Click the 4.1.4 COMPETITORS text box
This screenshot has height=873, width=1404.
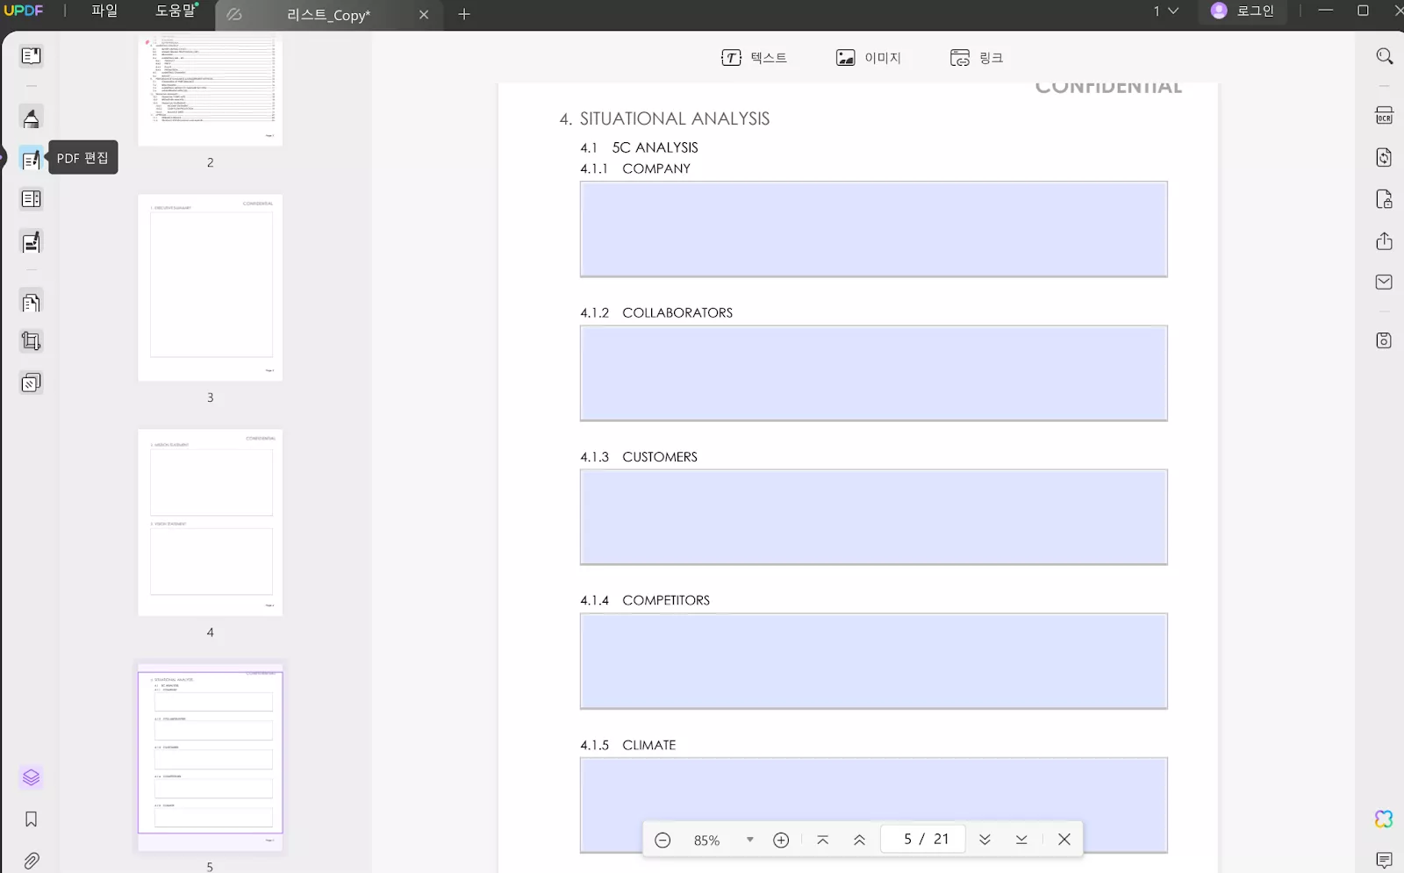click(873, 661)
